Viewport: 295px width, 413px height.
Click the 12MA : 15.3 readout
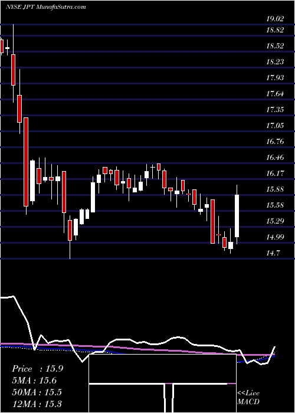(37, 404)
